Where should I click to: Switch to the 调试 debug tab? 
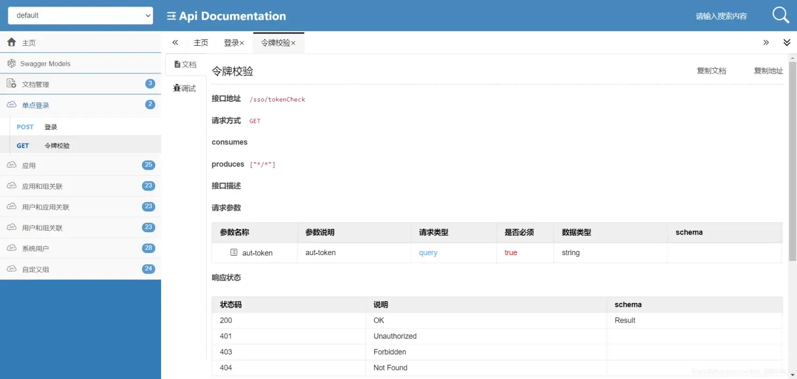185,88
